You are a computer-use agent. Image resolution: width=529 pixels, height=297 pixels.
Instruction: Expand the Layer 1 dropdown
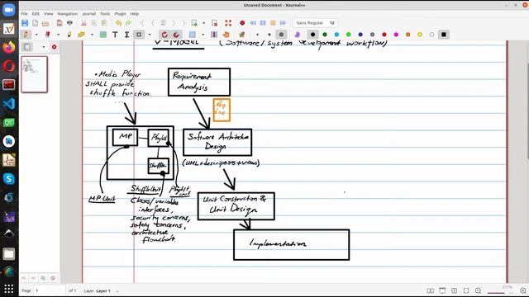pyautogui.click(x=117, y=291)
